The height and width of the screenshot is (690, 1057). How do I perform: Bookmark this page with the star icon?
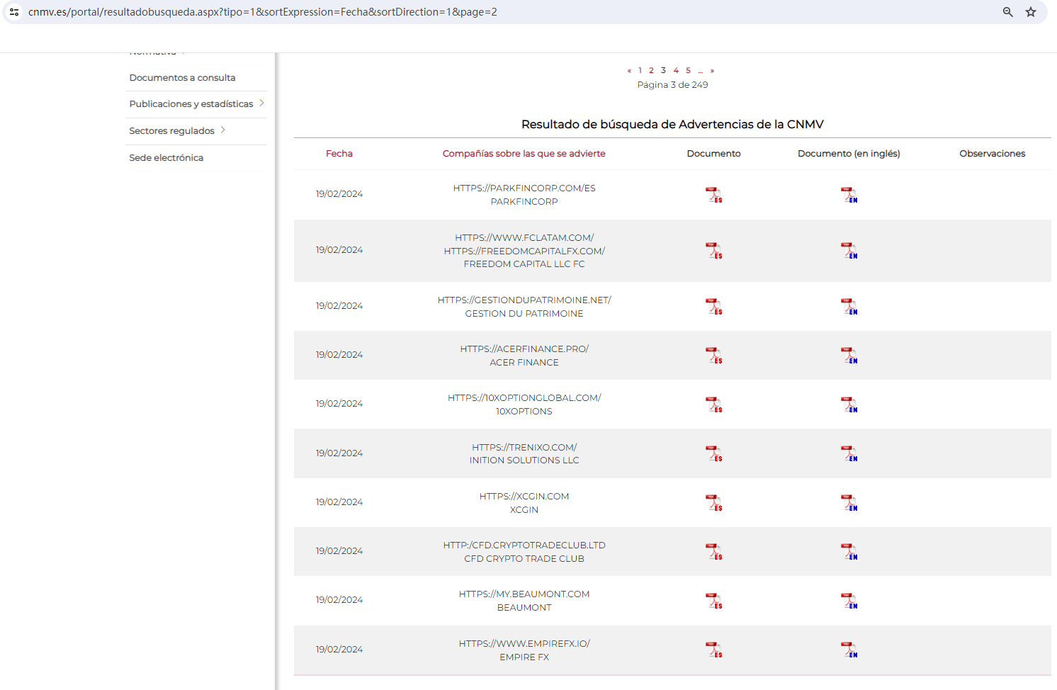point(1031,12)
